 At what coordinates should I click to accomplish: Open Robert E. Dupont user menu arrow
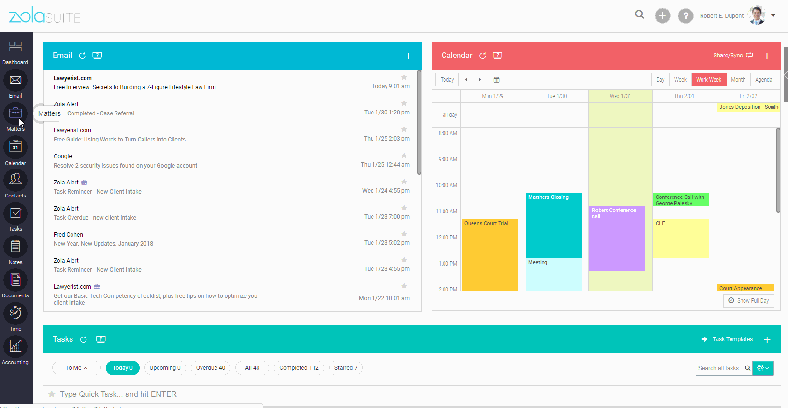(773, 15)
